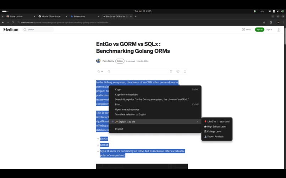Choose Inspect in the context menu
This screenshot has width=286, height=178.
click(155, 129)
